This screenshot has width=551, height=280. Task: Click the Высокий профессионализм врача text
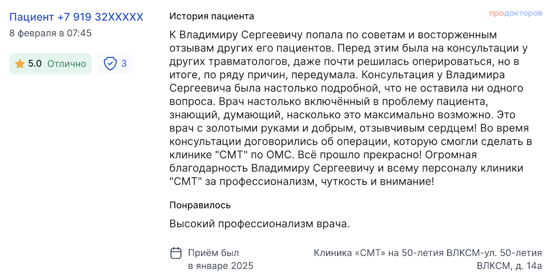[260, 224]
